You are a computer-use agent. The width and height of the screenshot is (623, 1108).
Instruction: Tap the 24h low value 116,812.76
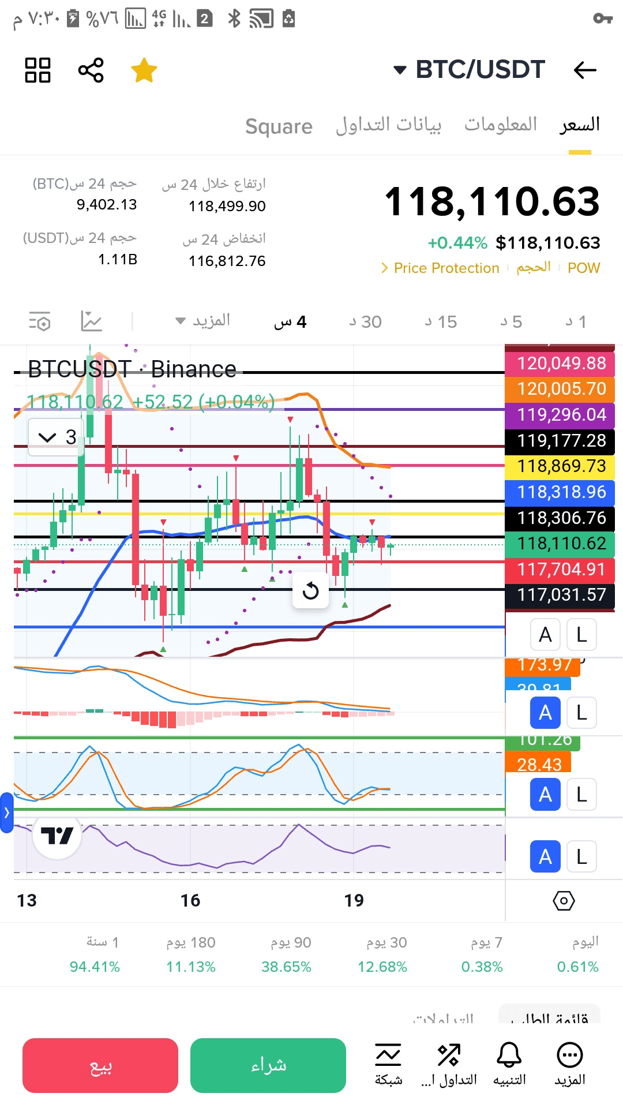coord(227,261)
